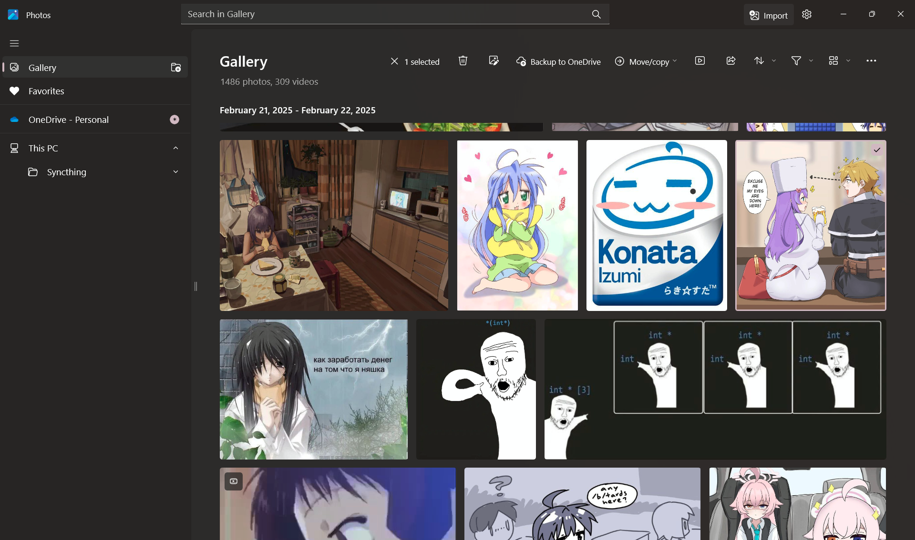The width and height of the screenshot is (915, 540).
Task: Open Favorites in the sidebar
Action: tap(95, 91)
